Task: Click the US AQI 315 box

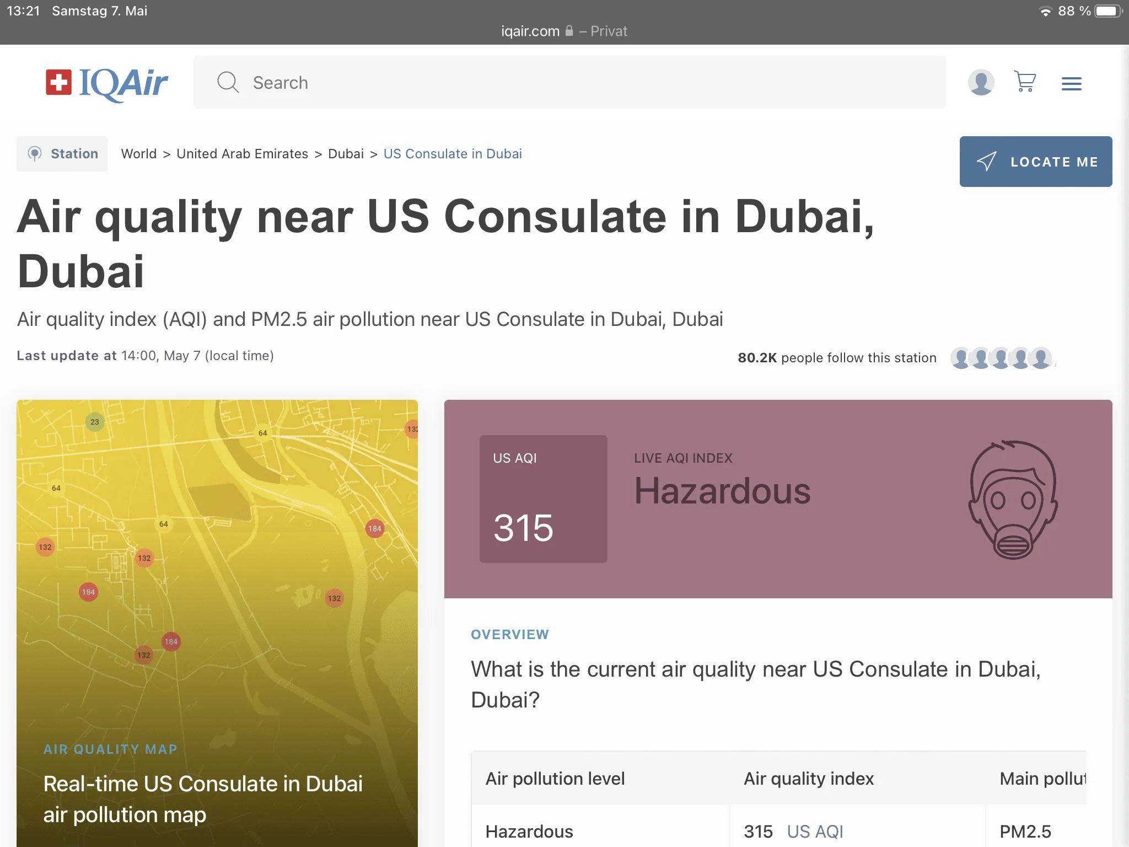Action: click(543, 499)
